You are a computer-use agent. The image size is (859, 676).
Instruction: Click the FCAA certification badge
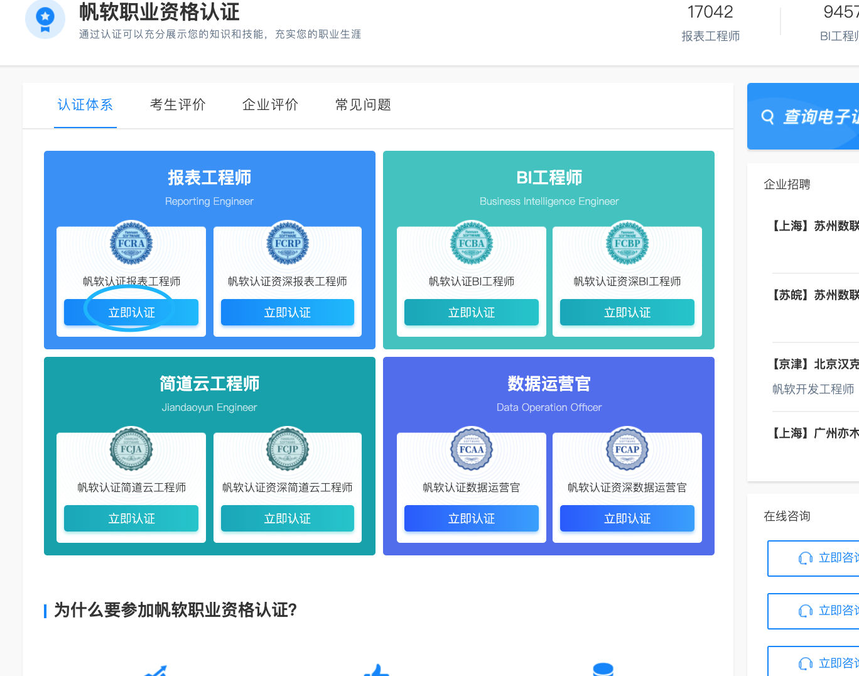tap(472, 449)
